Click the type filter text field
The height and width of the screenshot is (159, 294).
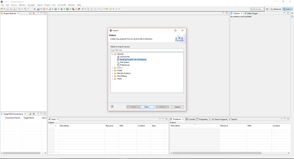147,50
